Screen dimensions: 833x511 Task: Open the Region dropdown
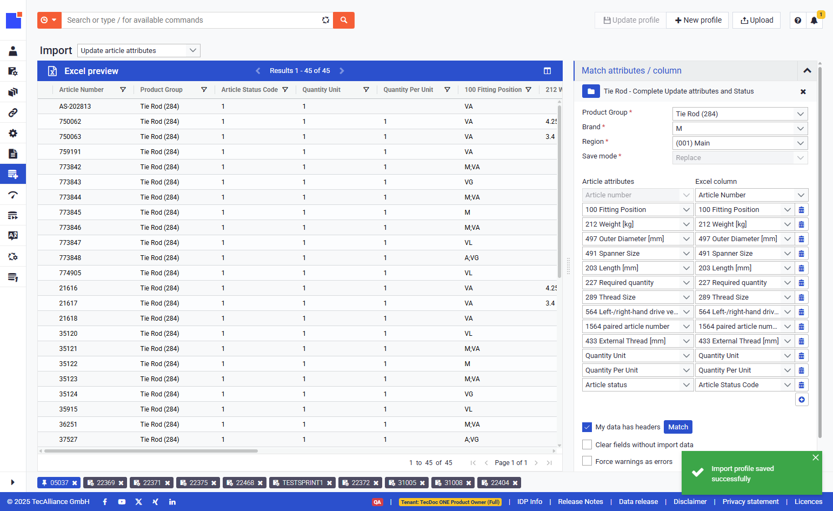point(740,143)
